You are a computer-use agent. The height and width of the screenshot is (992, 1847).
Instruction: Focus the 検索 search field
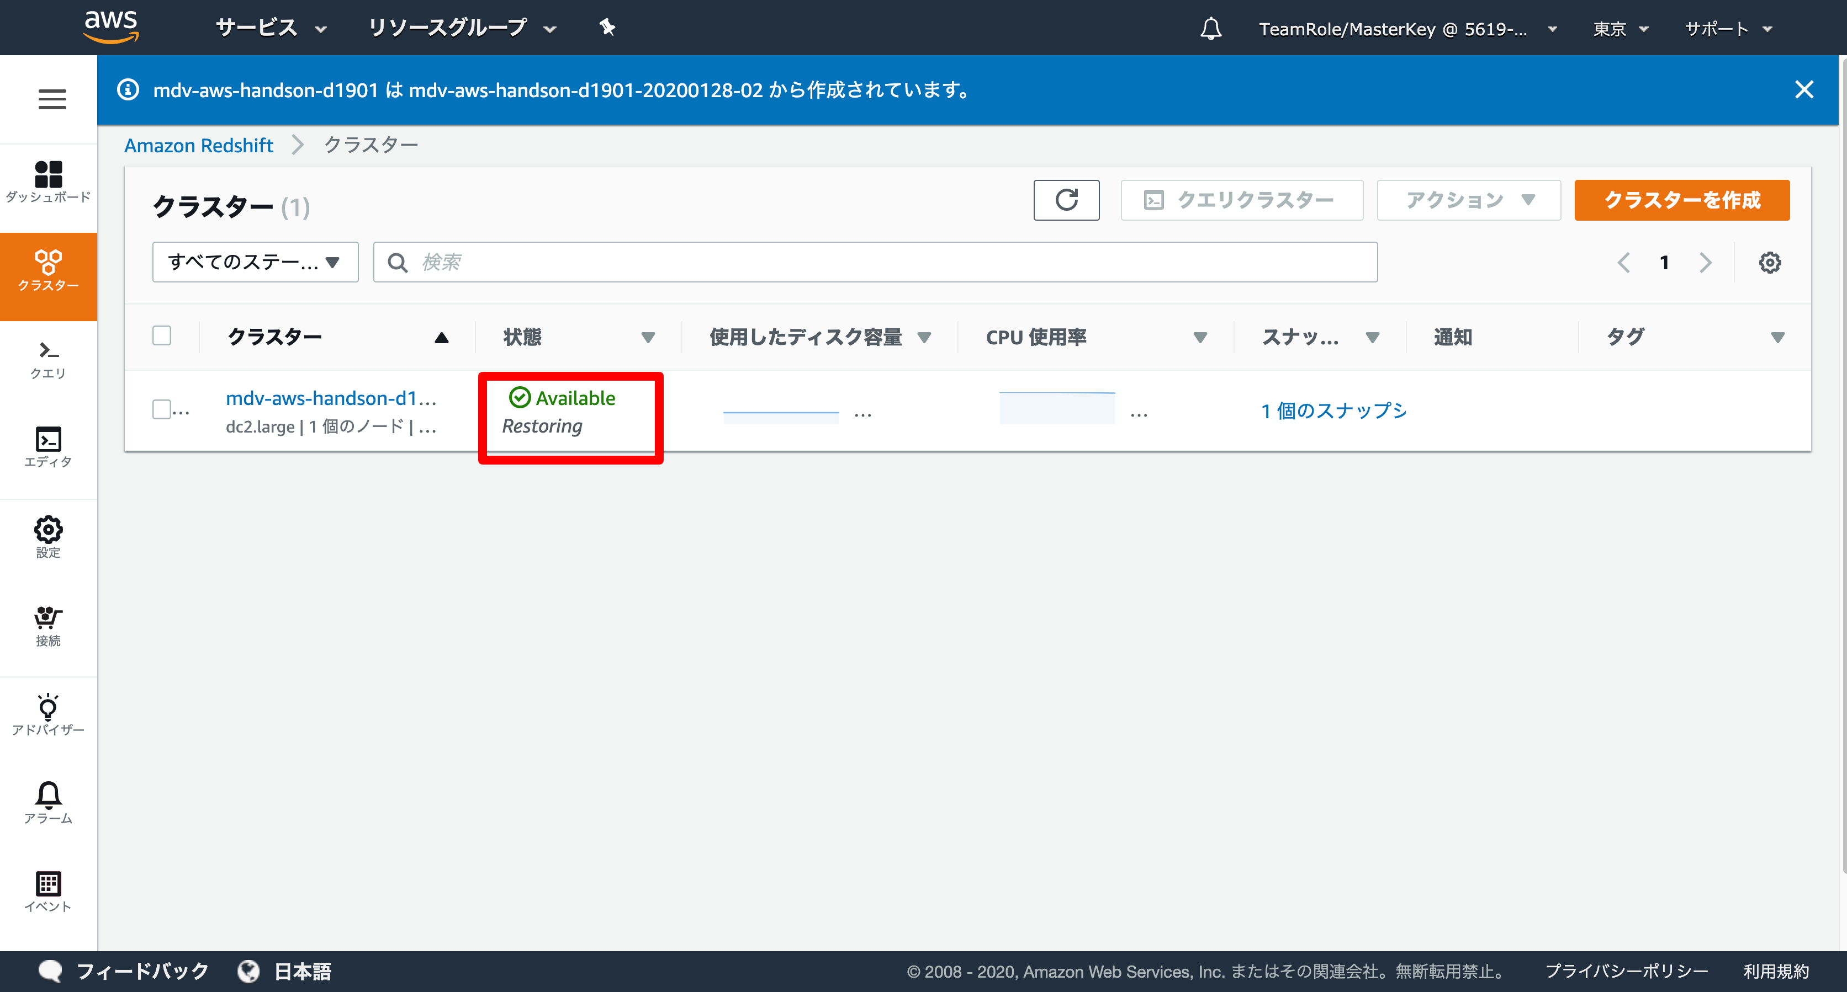[875, 262]
